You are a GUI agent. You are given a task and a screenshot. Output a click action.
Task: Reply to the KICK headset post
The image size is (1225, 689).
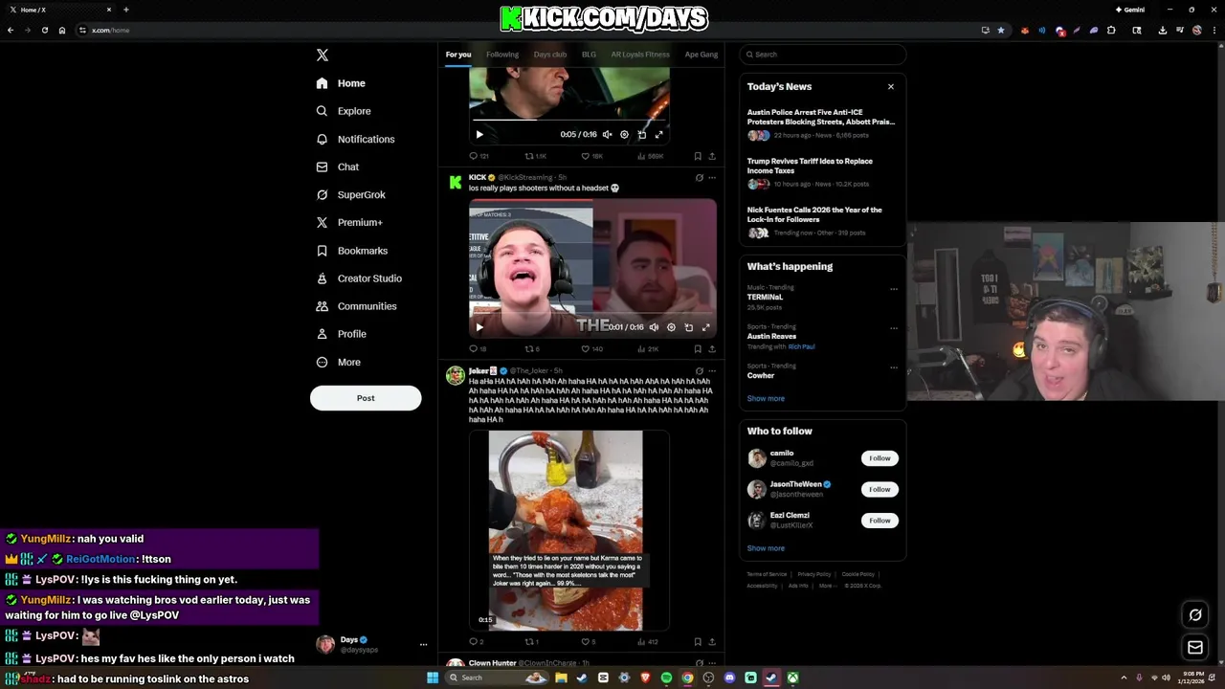(x=478, y=349)
